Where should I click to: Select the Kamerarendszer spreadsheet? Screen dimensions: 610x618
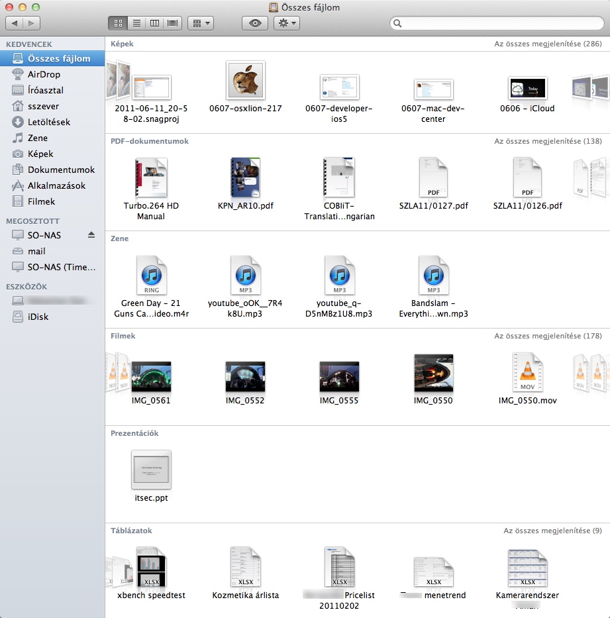[527, 568]
